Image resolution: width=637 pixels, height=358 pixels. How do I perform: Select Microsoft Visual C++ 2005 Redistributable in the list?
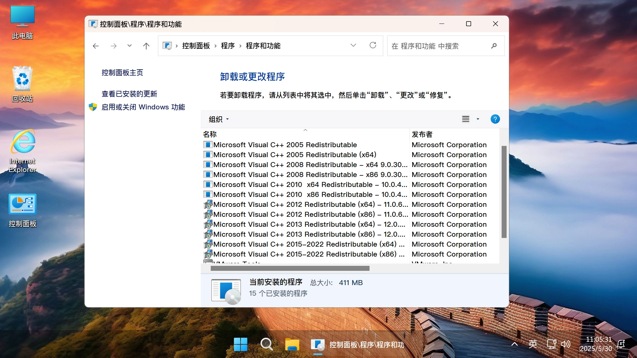pyautogui.click(x=285, y=145)
